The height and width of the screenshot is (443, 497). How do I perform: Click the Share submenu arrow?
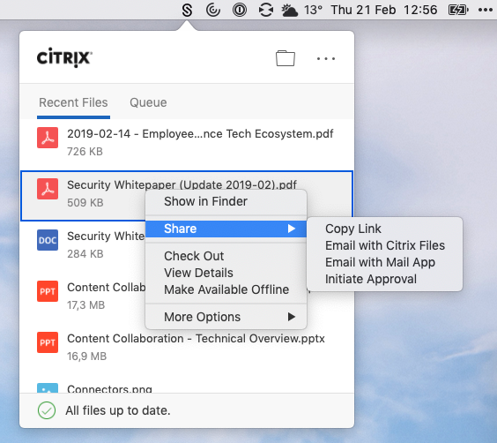click(x=292, y=229)
